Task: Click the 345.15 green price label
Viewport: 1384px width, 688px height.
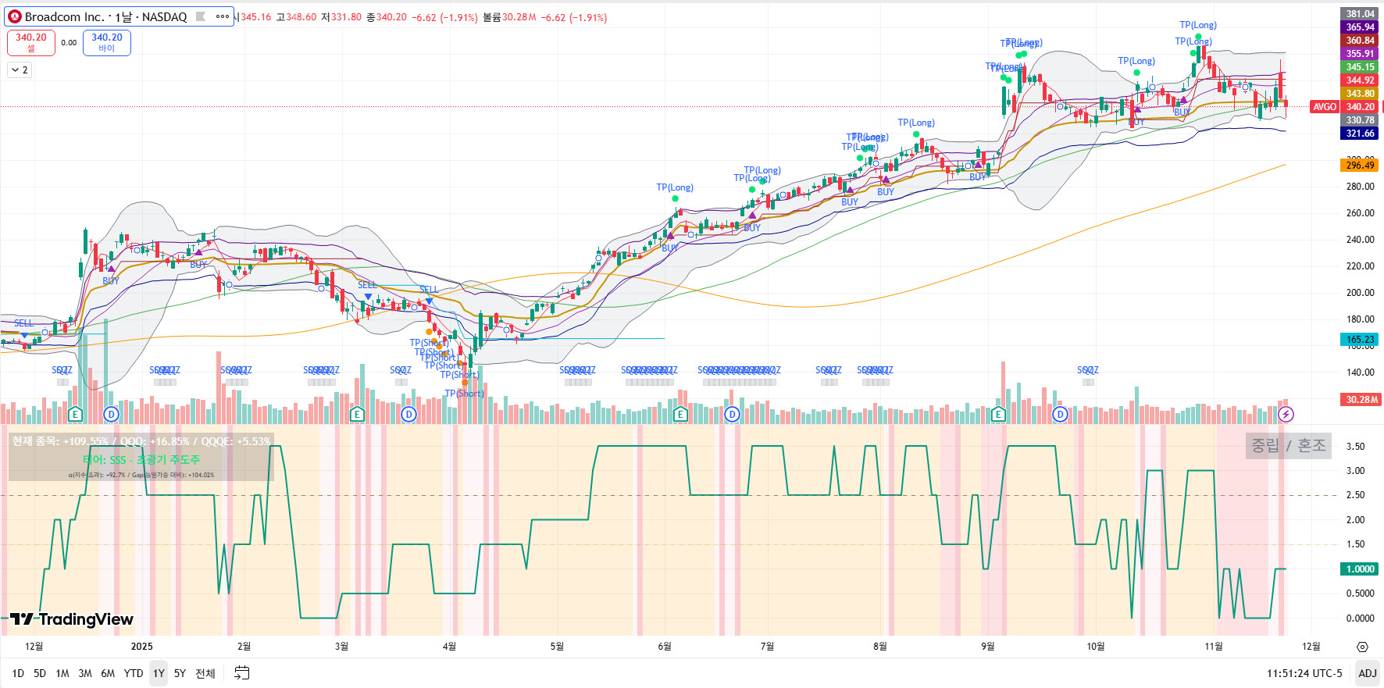Action: (1360, 67)
